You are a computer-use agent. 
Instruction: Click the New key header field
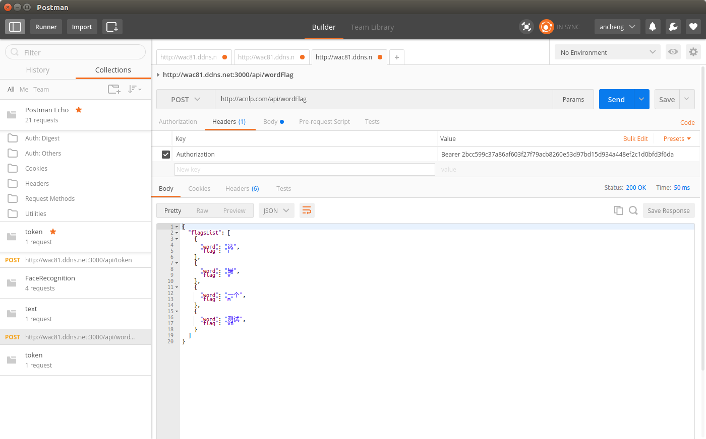pyautogui.click(x=305, y=169)
